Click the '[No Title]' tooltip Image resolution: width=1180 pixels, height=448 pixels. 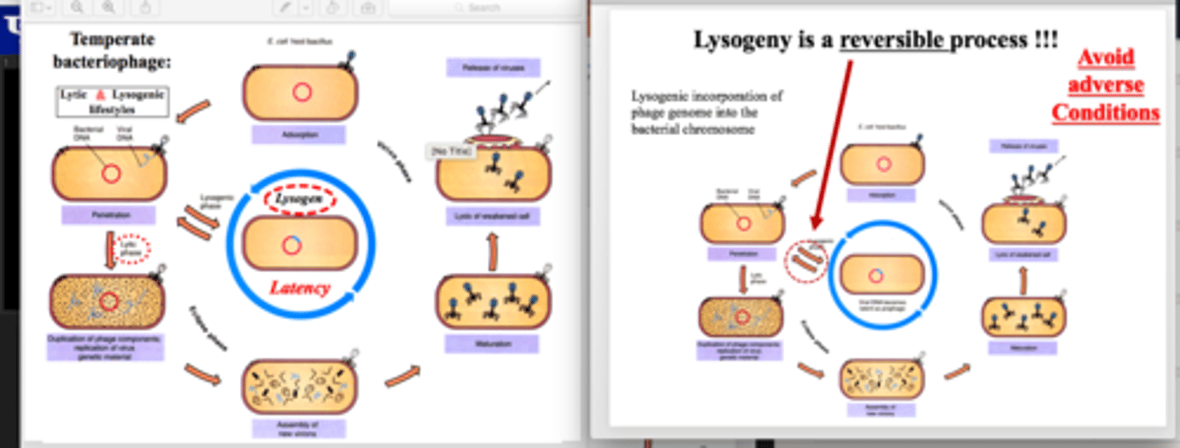[x=451, y=152]
